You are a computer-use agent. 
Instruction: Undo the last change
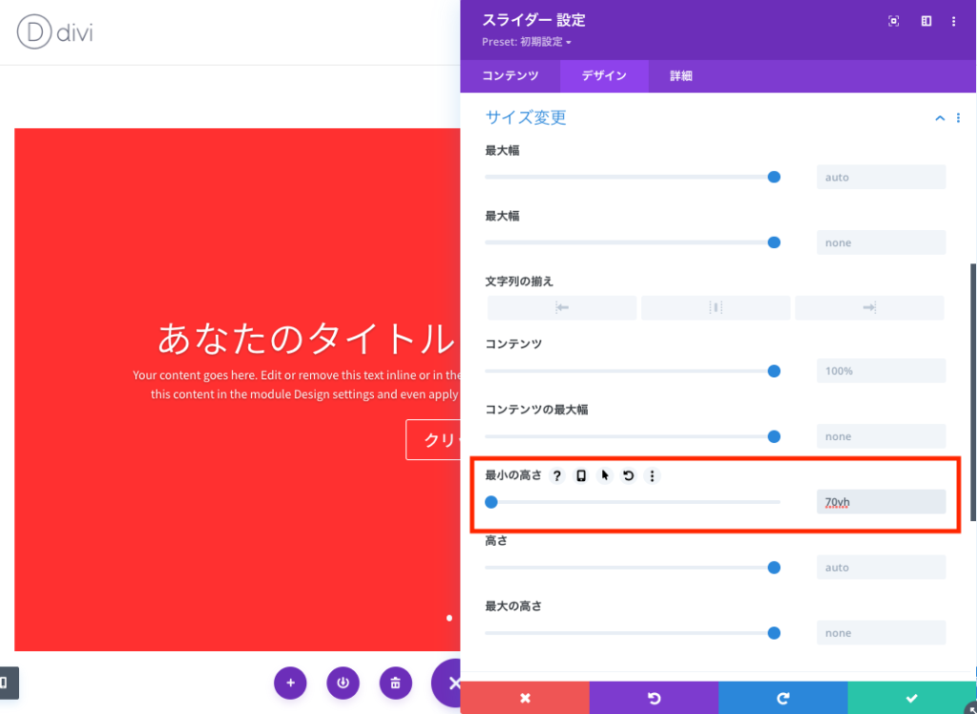[653, 698]
